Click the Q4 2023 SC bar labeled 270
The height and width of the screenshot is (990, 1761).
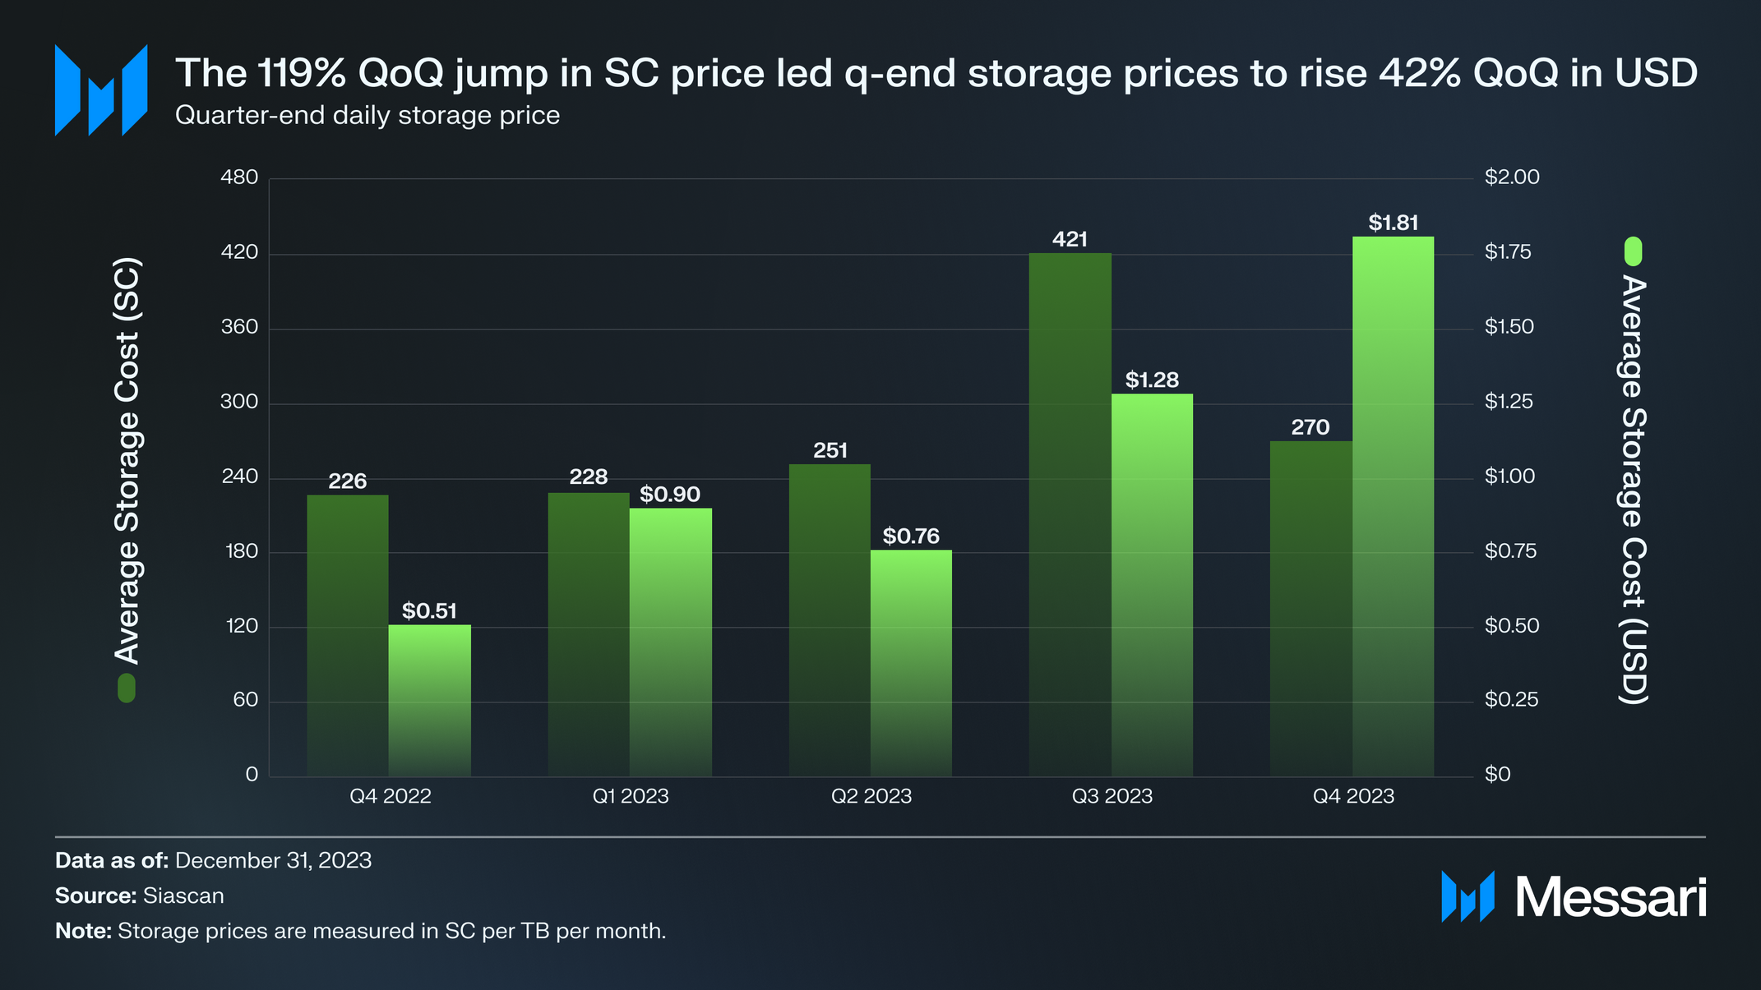pos(1310,608)
